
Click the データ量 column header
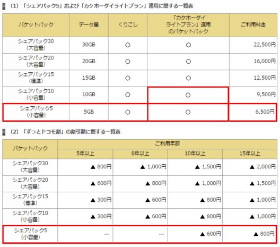point(89,25)
